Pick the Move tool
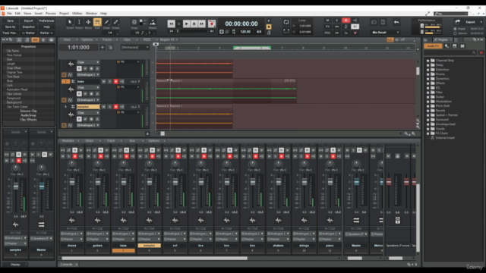The height and width of the screenshot is (273, 486). [88, 22]
